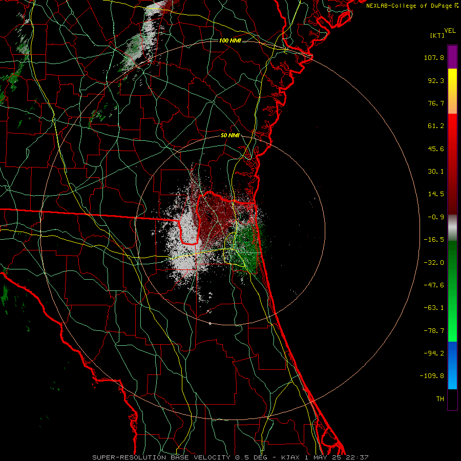Click the 100 NMI range ring label
The image size is (461, 461).
pos(230,40)
